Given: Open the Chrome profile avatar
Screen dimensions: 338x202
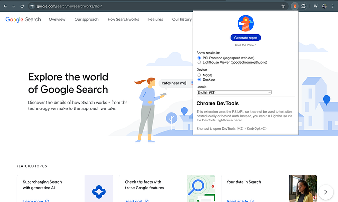Looking at the screenshot, I should coord(324,6).
